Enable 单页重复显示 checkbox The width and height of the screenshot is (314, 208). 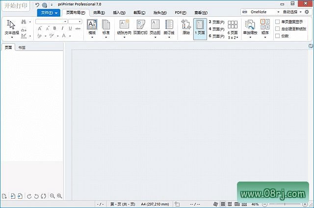coord(277,22)
